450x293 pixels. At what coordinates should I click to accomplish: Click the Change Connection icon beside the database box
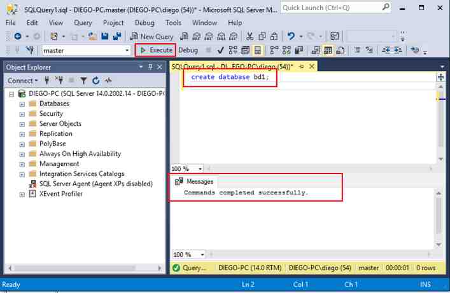point(29,51)
